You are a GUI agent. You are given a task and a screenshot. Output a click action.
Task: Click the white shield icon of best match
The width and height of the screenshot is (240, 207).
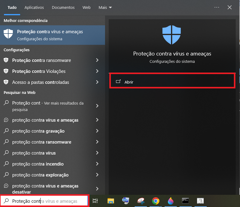[x=8, y=34]
